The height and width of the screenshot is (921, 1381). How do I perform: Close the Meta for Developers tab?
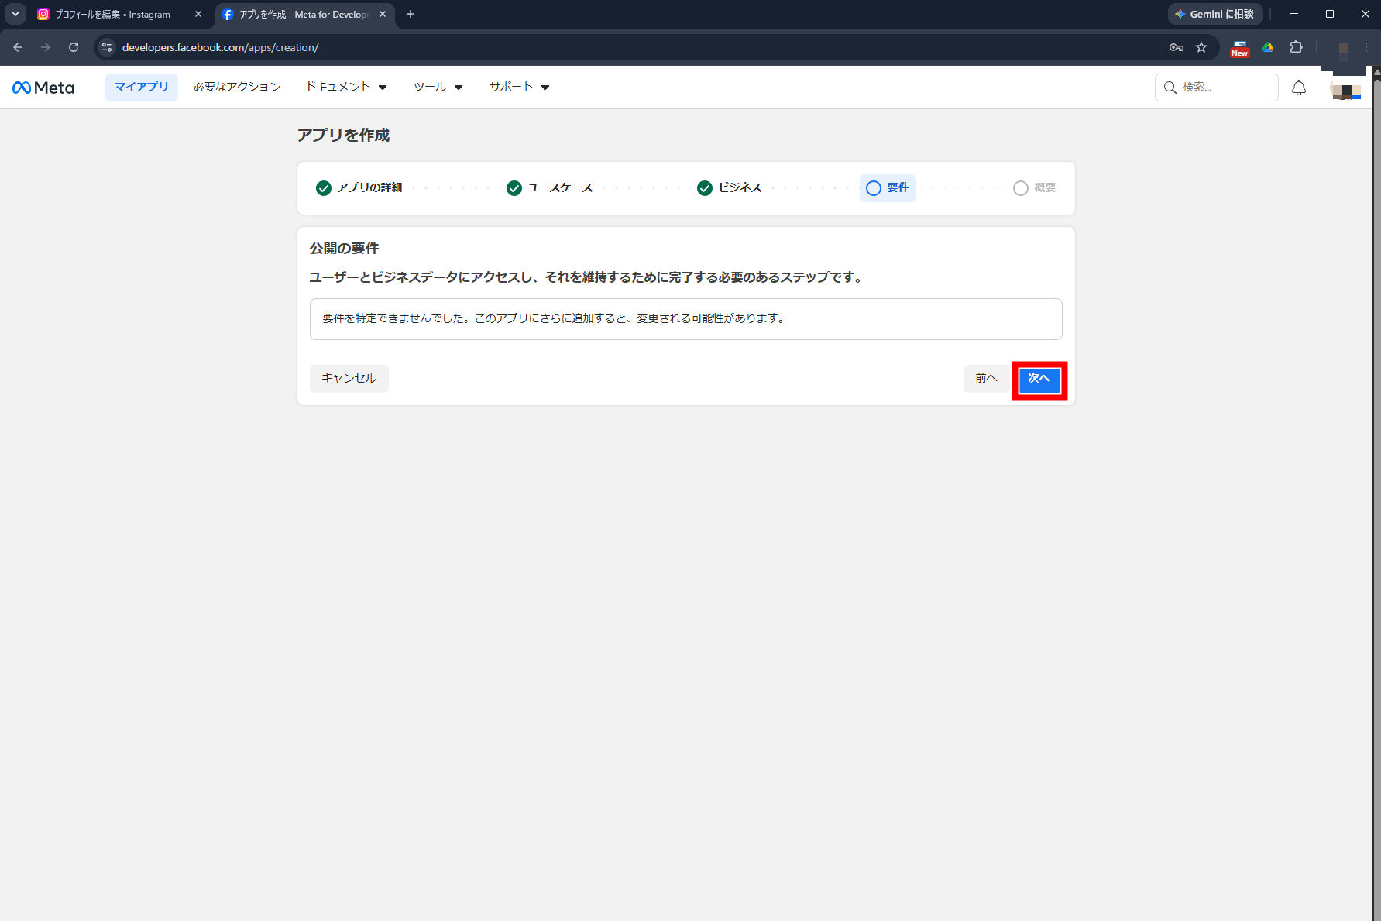(383, 14)
